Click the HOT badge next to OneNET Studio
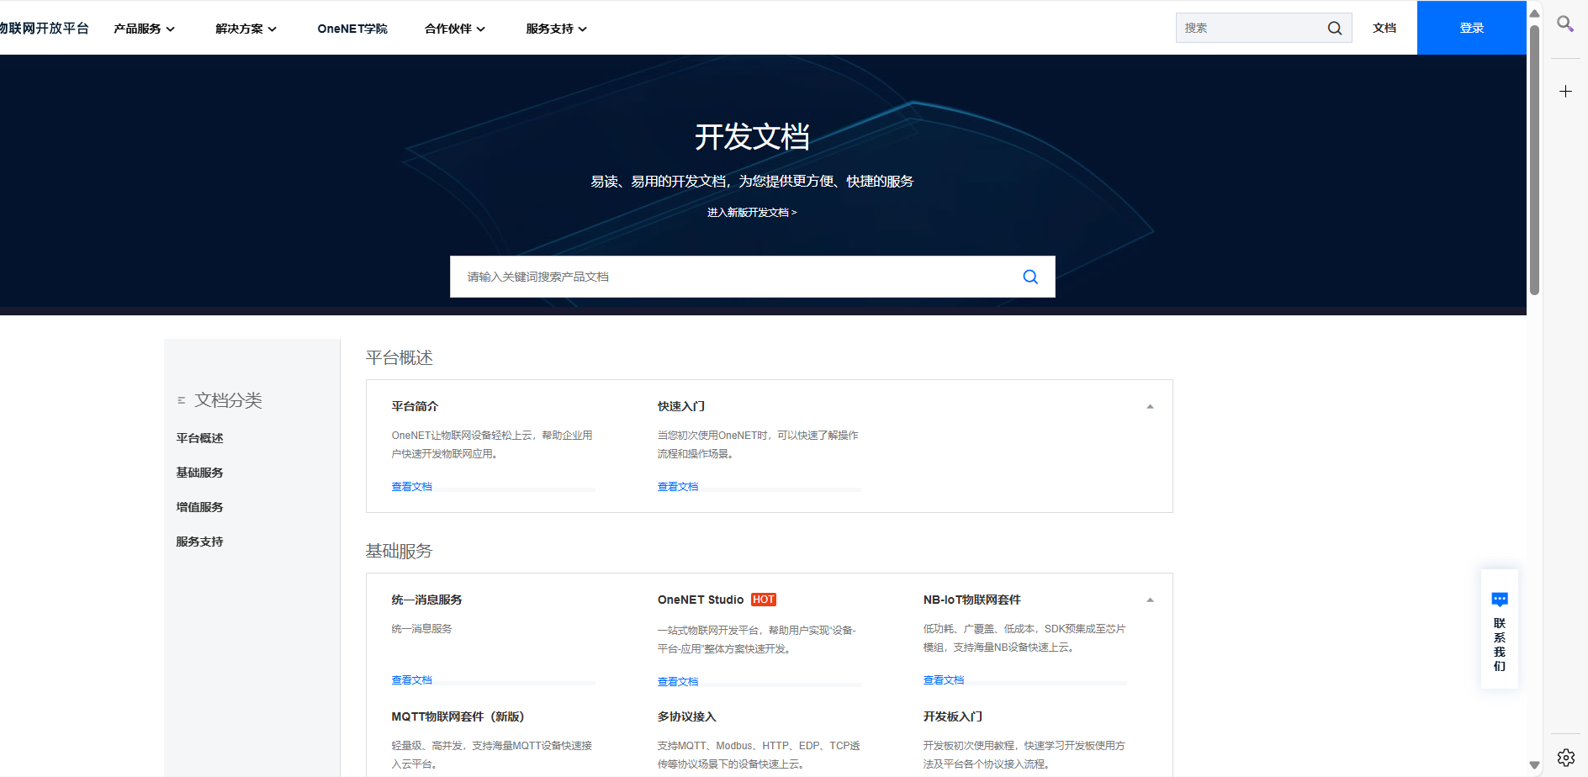1588x777 pixels. [764, 600]
